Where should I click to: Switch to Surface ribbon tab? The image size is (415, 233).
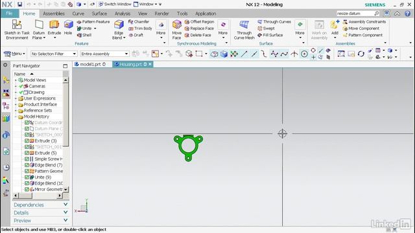pos(99,14)
